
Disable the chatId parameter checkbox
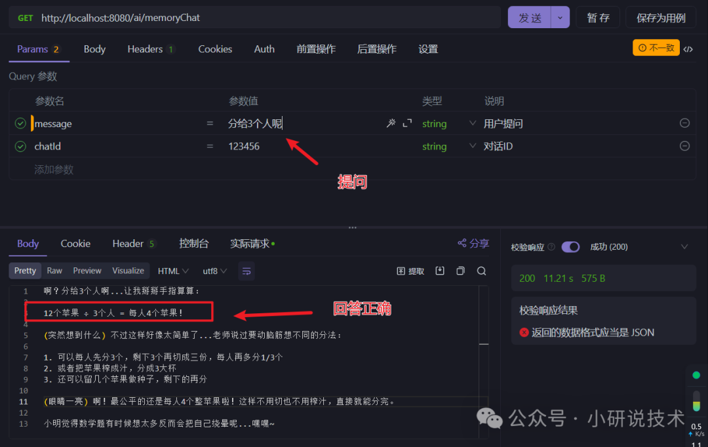click(x=20, y=146)
